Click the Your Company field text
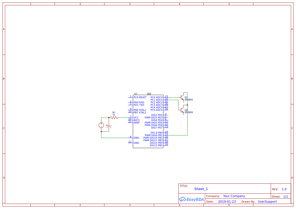296x209 pixels. [234, 196]
